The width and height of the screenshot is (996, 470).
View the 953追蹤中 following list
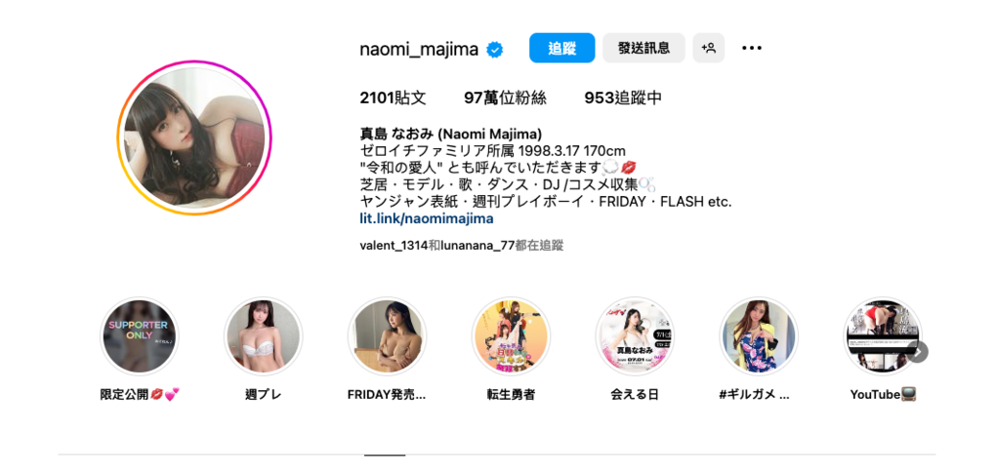(623, 98)
